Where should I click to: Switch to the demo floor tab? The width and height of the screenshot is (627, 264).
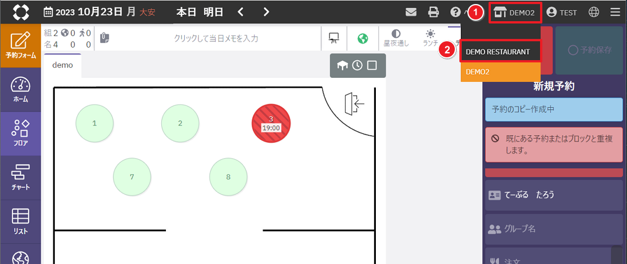(62, 65)
